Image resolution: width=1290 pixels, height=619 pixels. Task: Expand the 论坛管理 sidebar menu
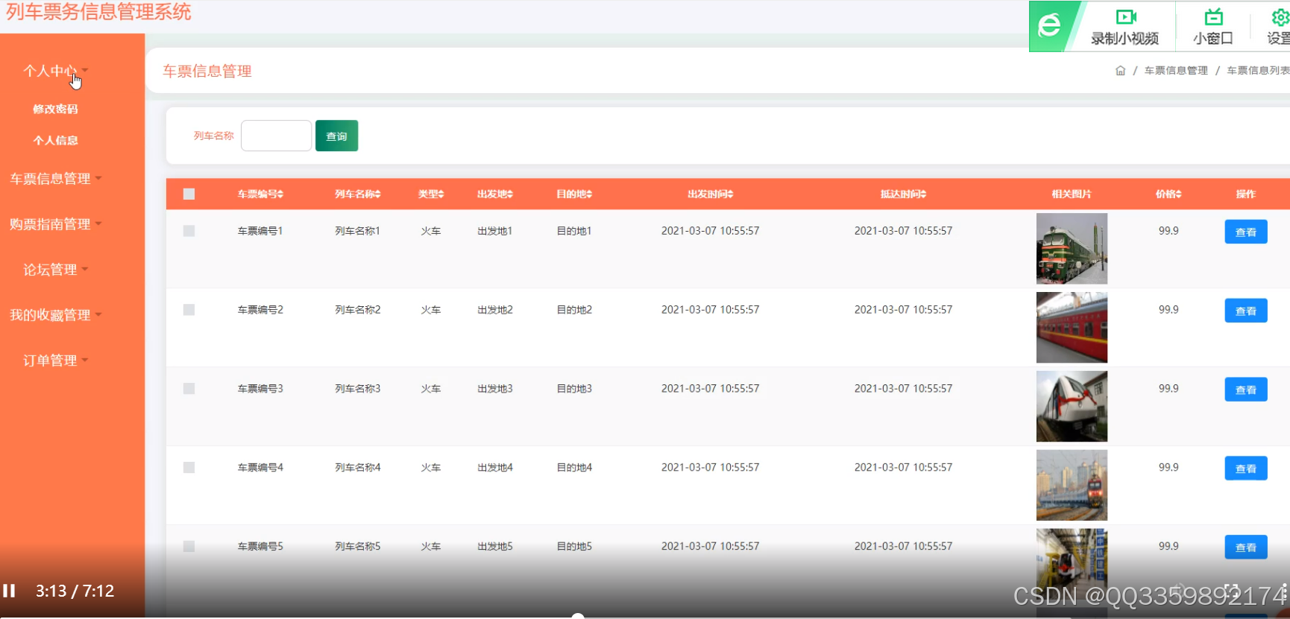(56, 270)
